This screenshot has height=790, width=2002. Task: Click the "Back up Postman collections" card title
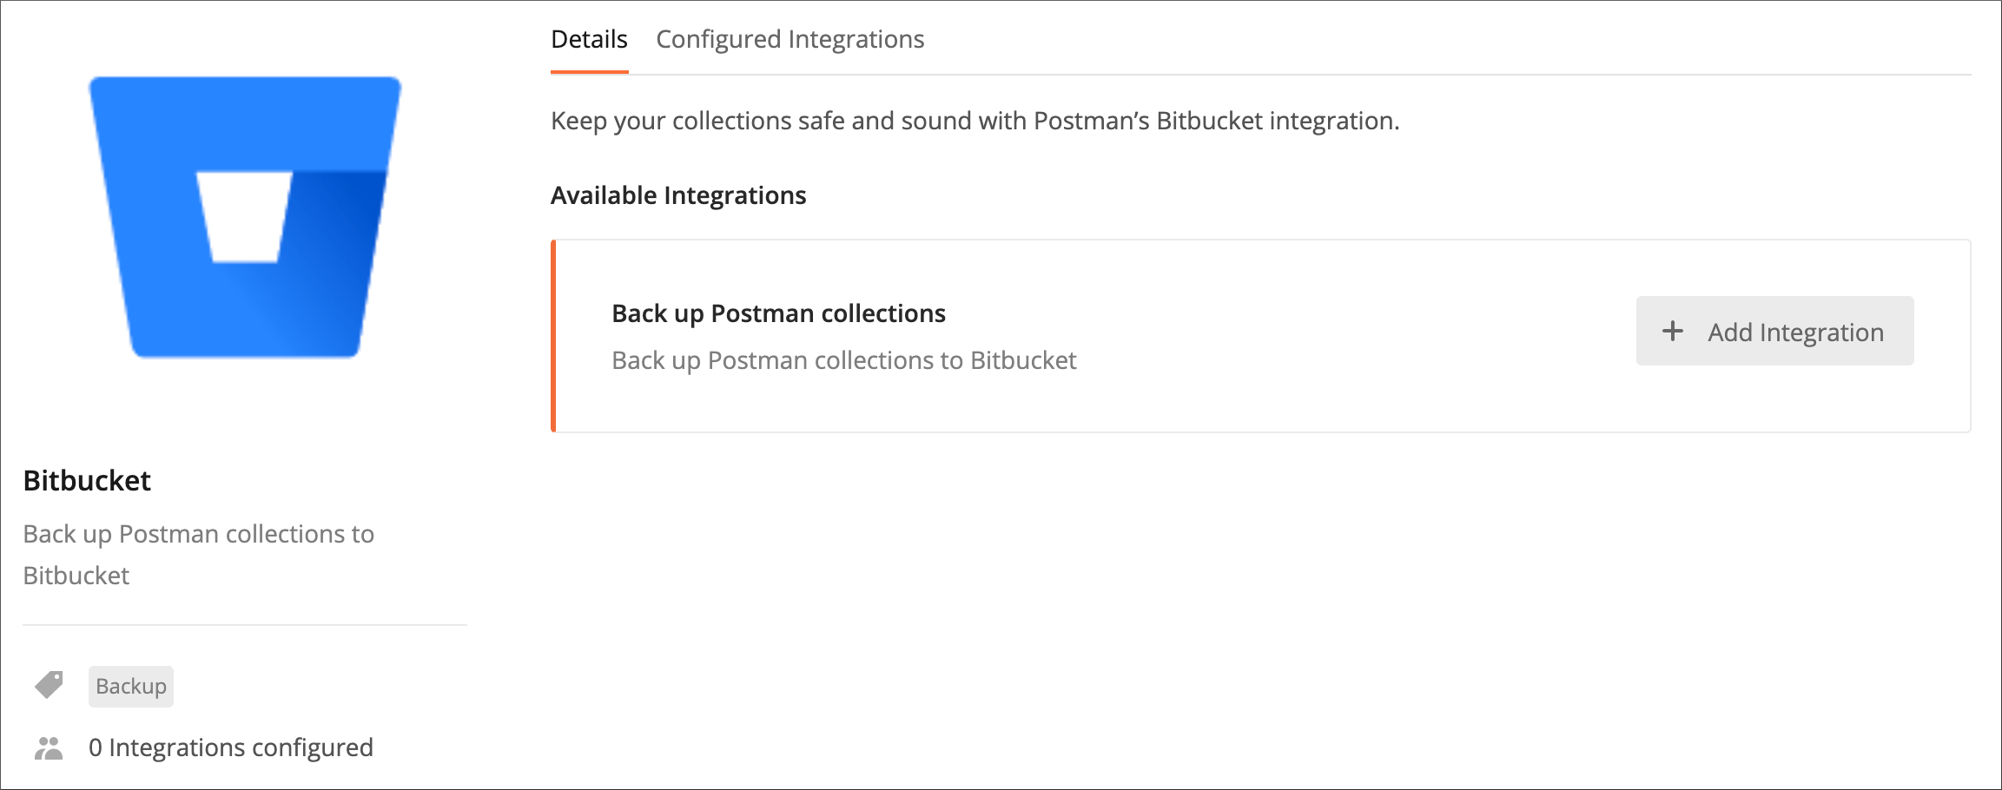coord(778,313)
